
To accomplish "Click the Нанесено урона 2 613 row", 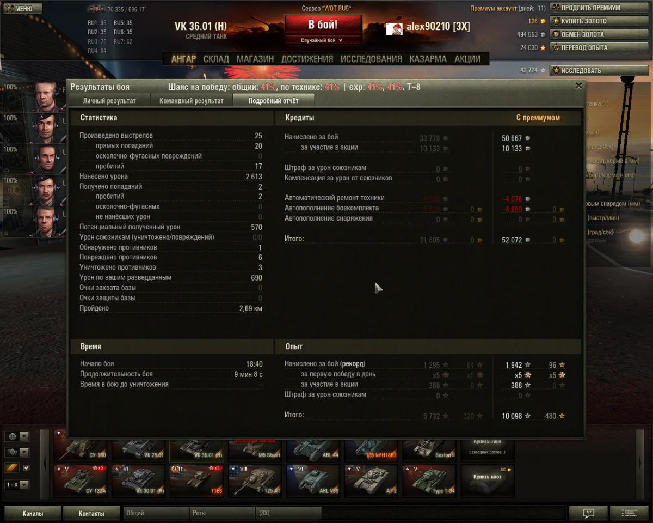I will point(171,177).
